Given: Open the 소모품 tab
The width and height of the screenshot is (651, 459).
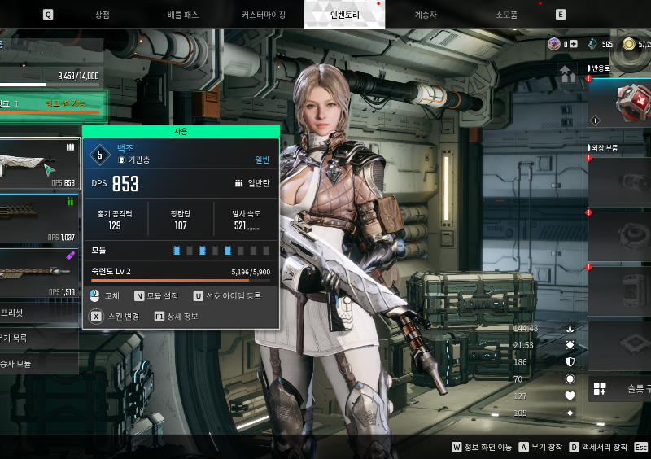Looking at the screenshot, I should point(506,15).
